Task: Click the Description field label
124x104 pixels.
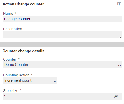Action: pos(13,29)
